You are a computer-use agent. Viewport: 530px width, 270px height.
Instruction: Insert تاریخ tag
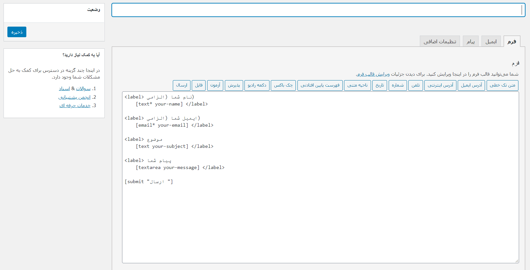[x=380, y=85]
